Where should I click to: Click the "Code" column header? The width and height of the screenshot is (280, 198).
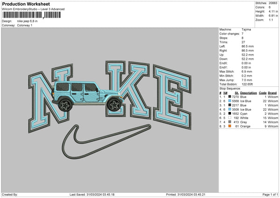(262, 93)
